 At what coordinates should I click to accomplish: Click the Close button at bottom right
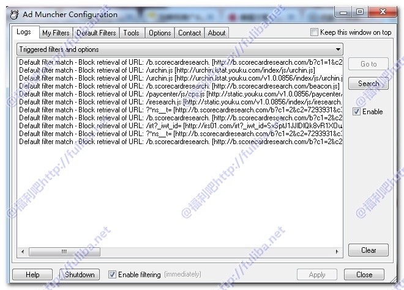(364, 275)
